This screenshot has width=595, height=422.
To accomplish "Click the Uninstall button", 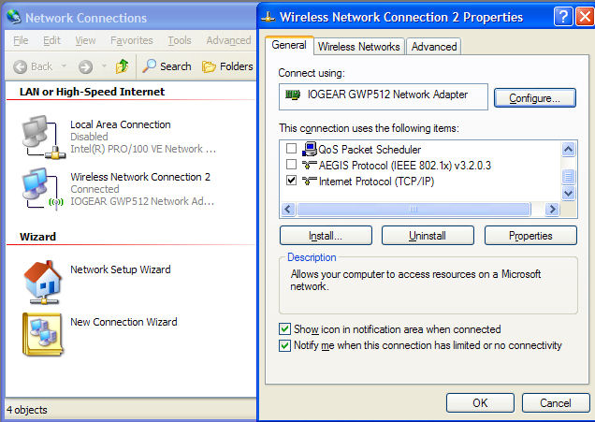I will click(x=428, y=236).
